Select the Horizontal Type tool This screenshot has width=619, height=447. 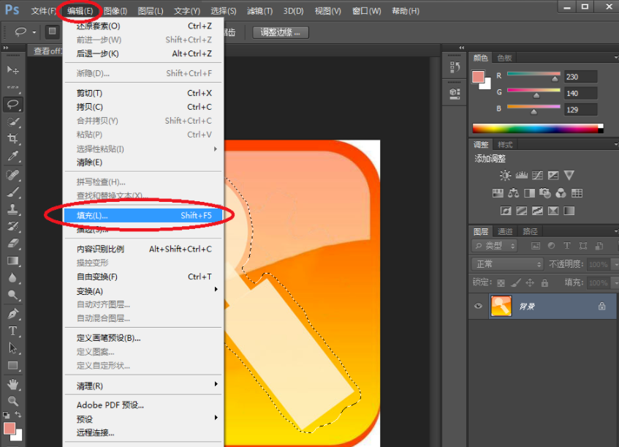[x=13, y=331]
